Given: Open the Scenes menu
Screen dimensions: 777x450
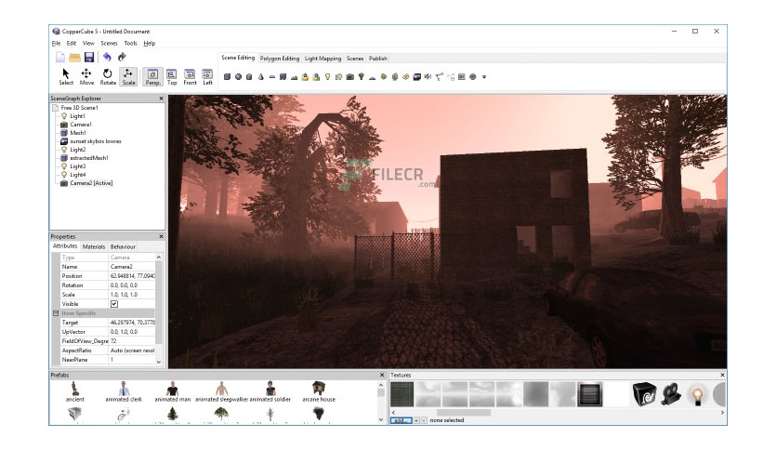Looking at the screenshot, I should tap(109, 43).
